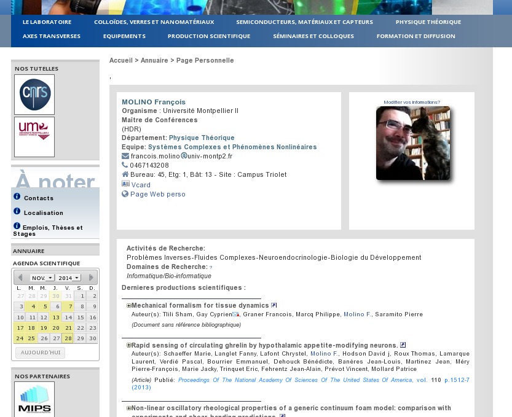The image size is (512, 417).
Task: Open external link icon for Mechanical formalism article
Action: 274,305
